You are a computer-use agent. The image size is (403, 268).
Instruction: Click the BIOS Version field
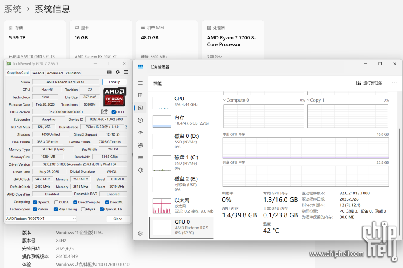point(65,112)
